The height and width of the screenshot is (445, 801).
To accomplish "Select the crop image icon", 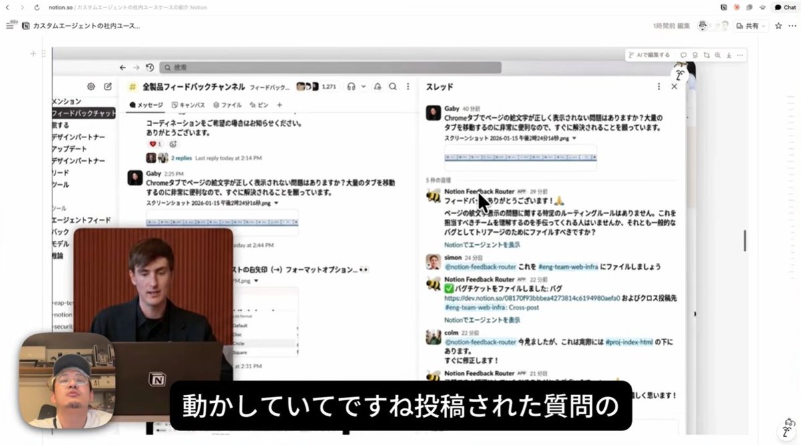I will pos(706,55).
